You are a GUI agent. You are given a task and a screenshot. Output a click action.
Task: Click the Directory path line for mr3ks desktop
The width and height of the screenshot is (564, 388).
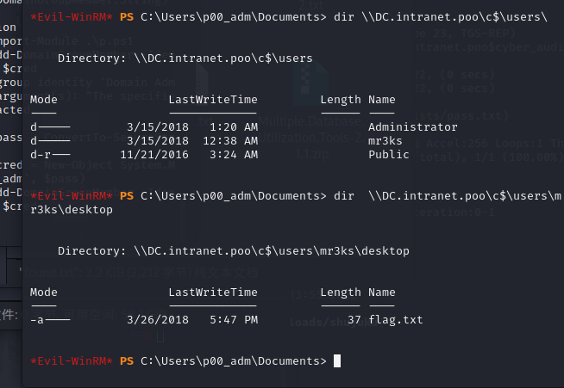pyautogui.click(x=233, y=251)
